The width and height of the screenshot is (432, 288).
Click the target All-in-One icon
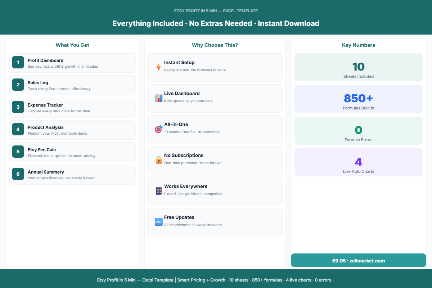(x=158, y=129)
